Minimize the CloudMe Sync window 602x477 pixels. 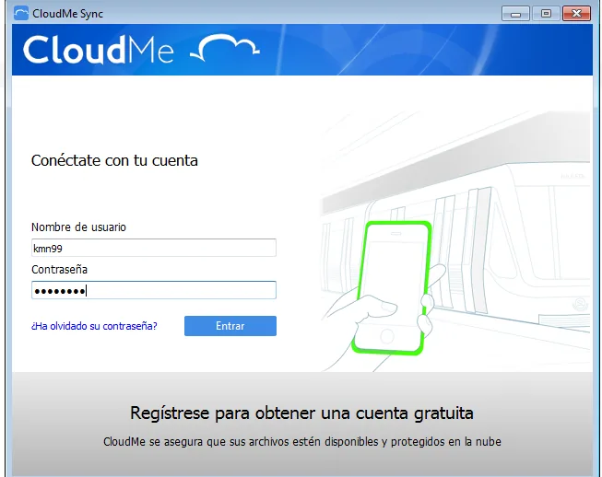click(515, 14)
